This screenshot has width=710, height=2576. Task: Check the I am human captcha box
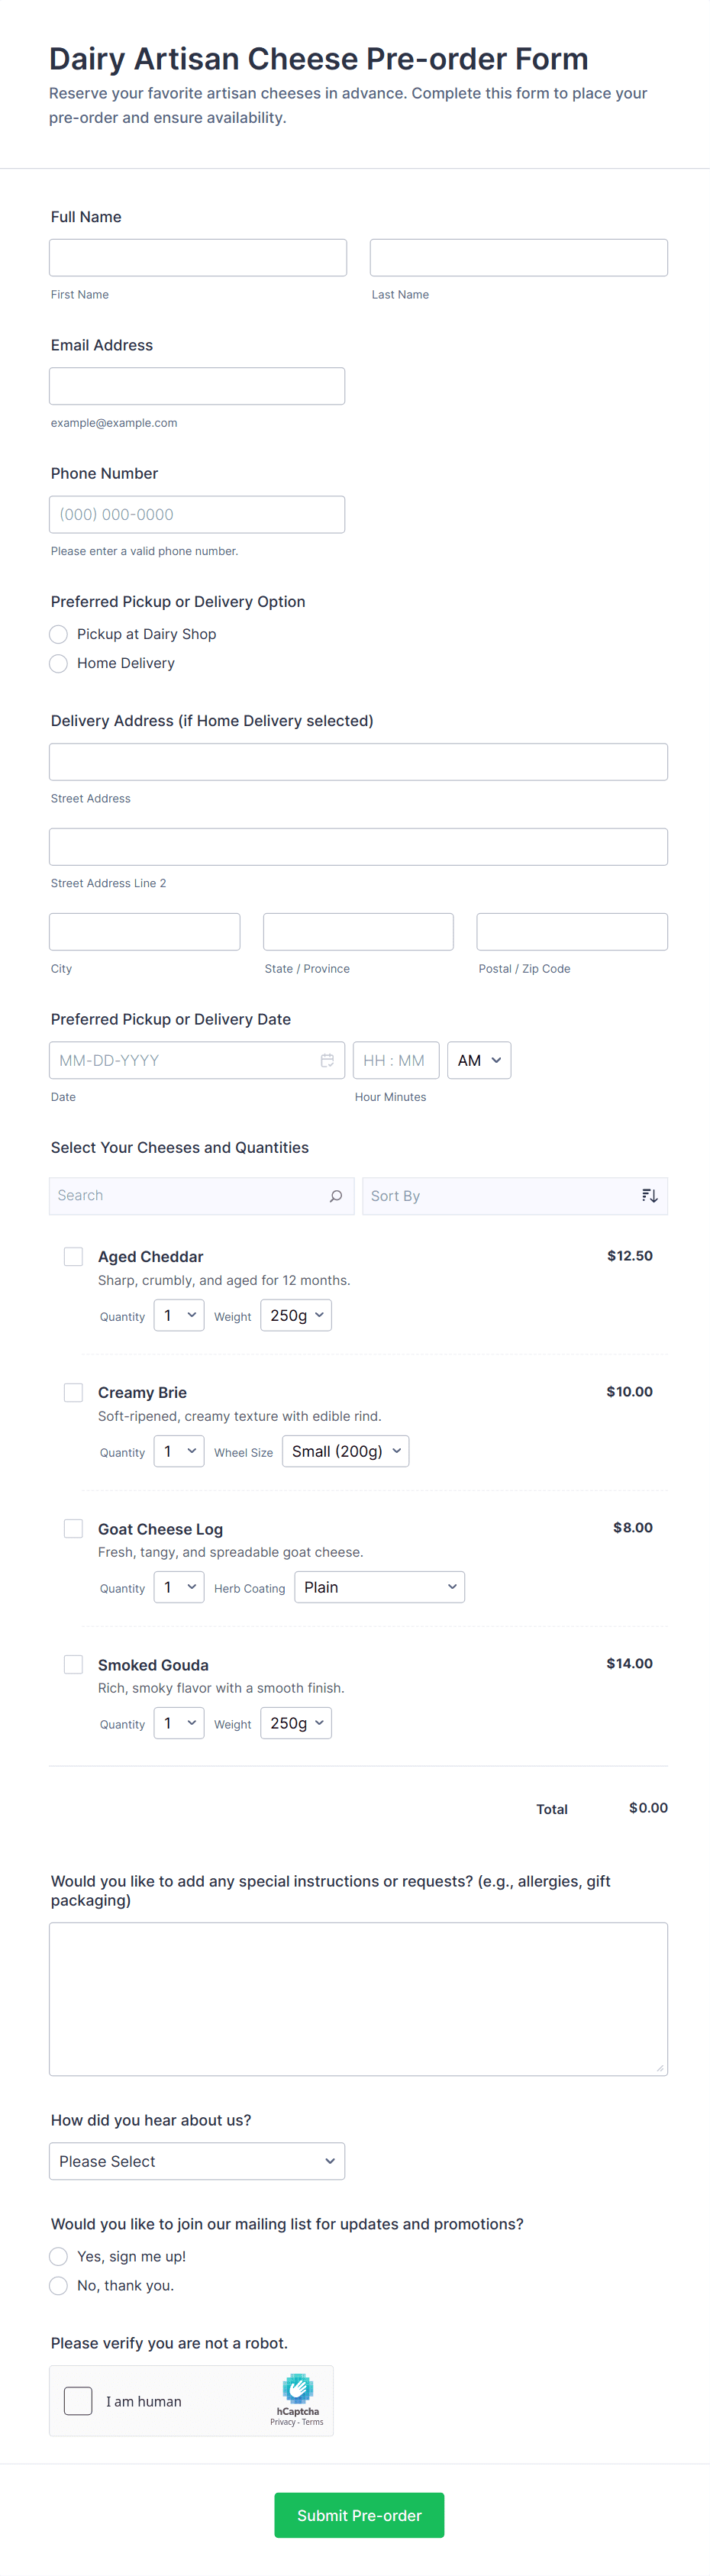point(78,2401)
